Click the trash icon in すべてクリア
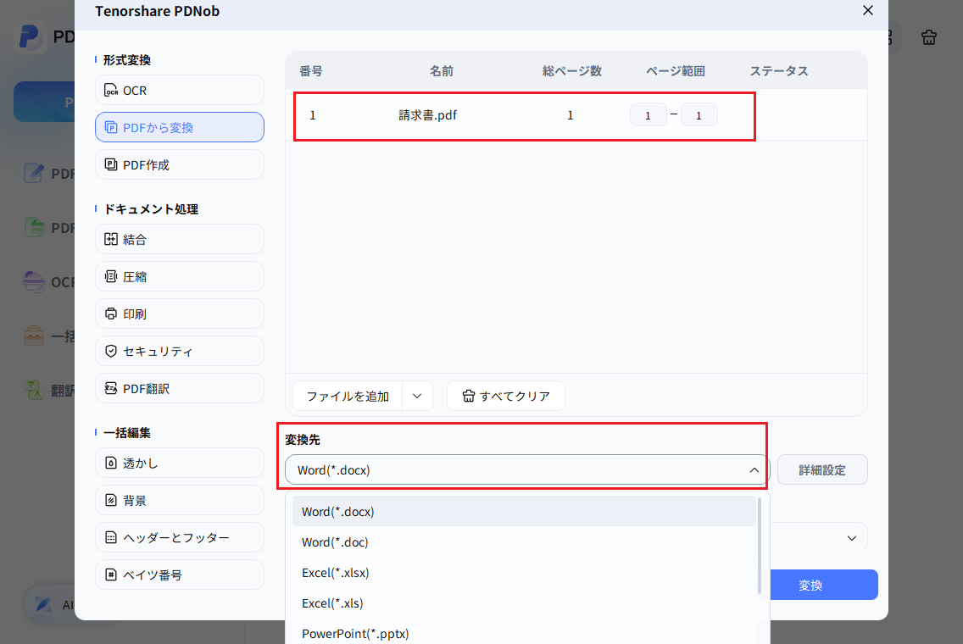The image size is (963, 644). [x=469, y=396]
